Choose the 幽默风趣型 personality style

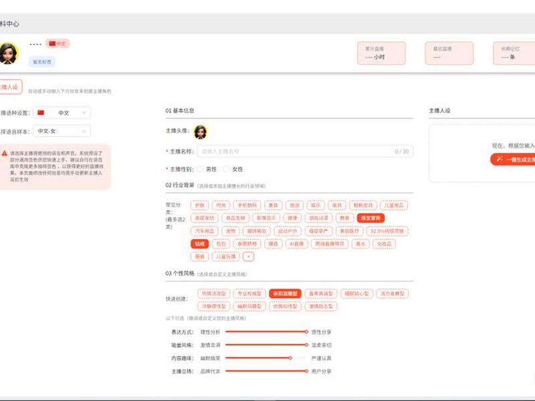pyautogui.click(x=249, y=307)
